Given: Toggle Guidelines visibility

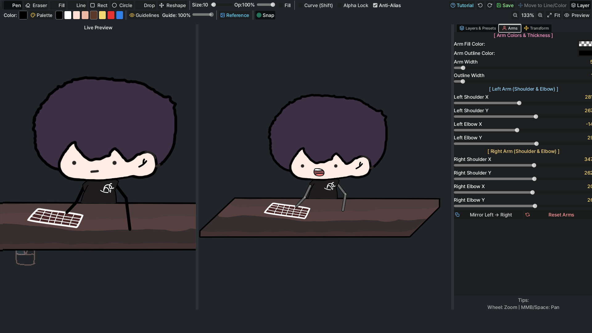Looking at the screenshot, I should pos(144,15).
